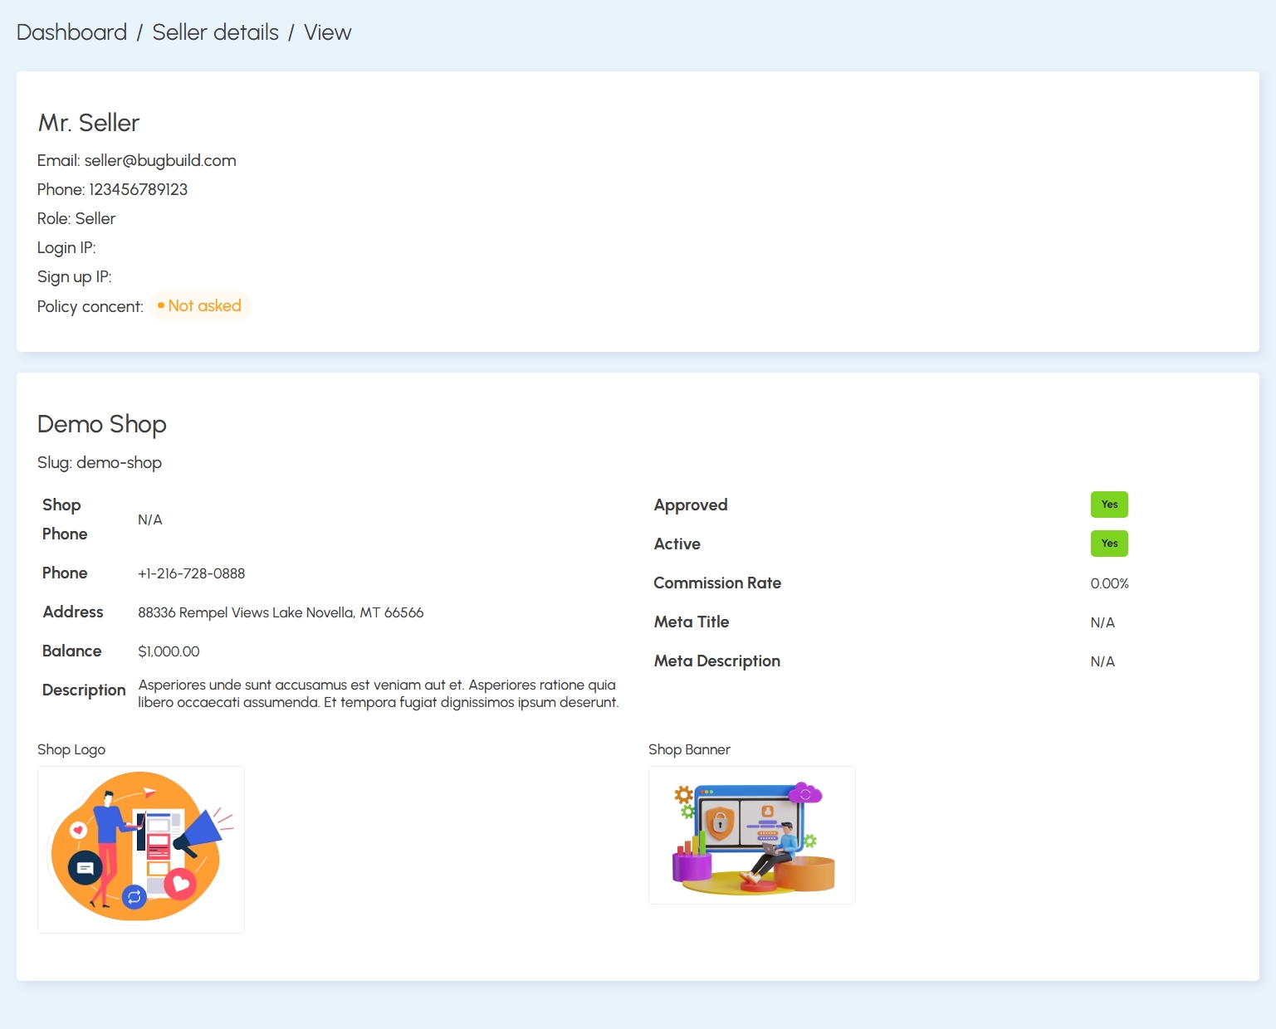Click the Active Yes status badge
The image size is (1276, 1029).
point(1109,544)
